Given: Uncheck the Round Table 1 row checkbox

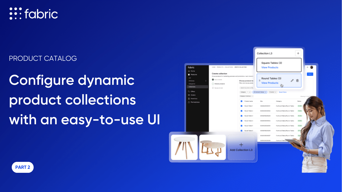Looking at the screenshot, I should [242, 106].
